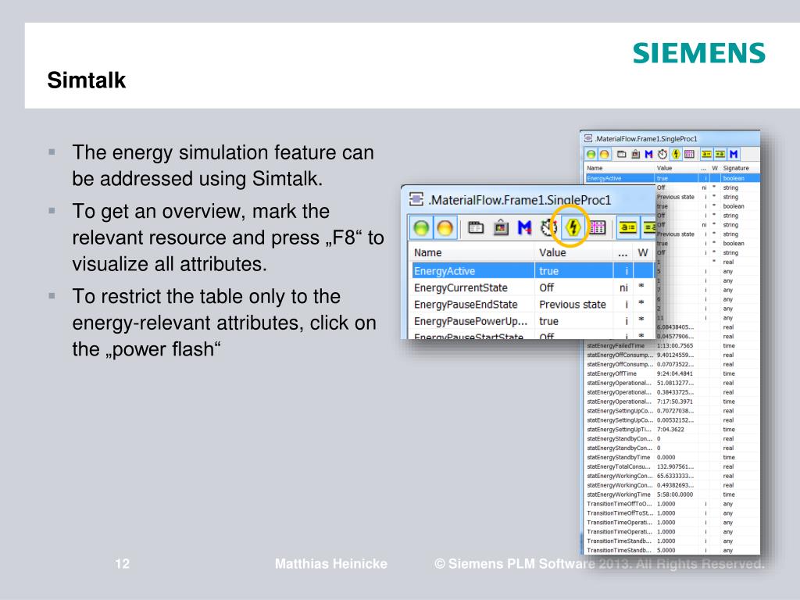Select the statEnergyTotalConsu... row
This screenshot has height=600, width=800.
(671, 466)
